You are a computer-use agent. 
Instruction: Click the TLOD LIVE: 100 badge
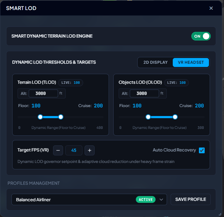(x=71, y=83)
